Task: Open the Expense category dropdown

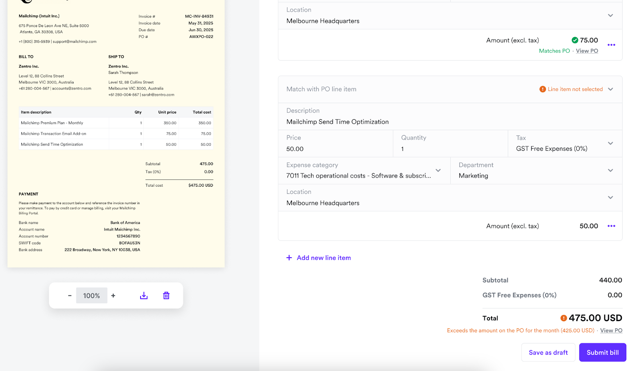Action: (438, 170)
